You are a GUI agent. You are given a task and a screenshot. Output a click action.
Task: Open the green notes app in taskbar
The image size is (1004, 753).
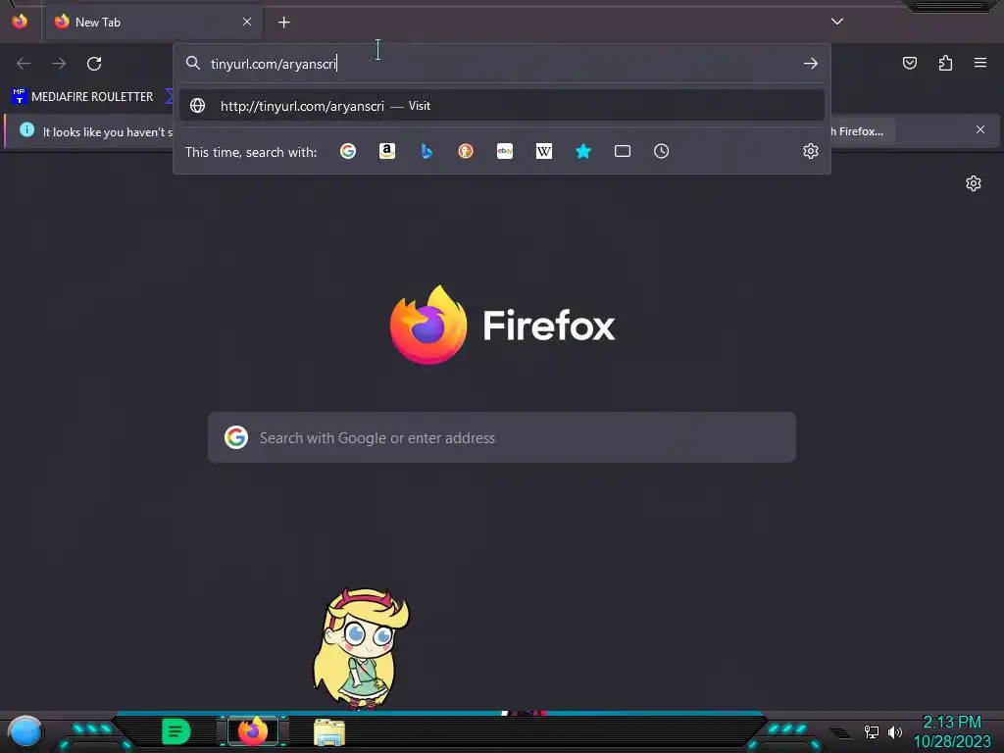click(x=176, y=731)
